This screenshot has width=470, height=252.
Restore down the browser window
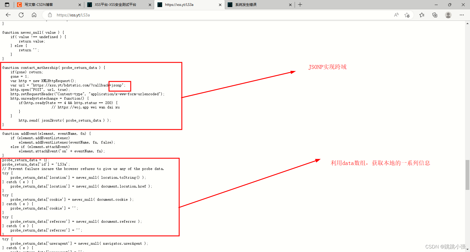coord(449,5)
